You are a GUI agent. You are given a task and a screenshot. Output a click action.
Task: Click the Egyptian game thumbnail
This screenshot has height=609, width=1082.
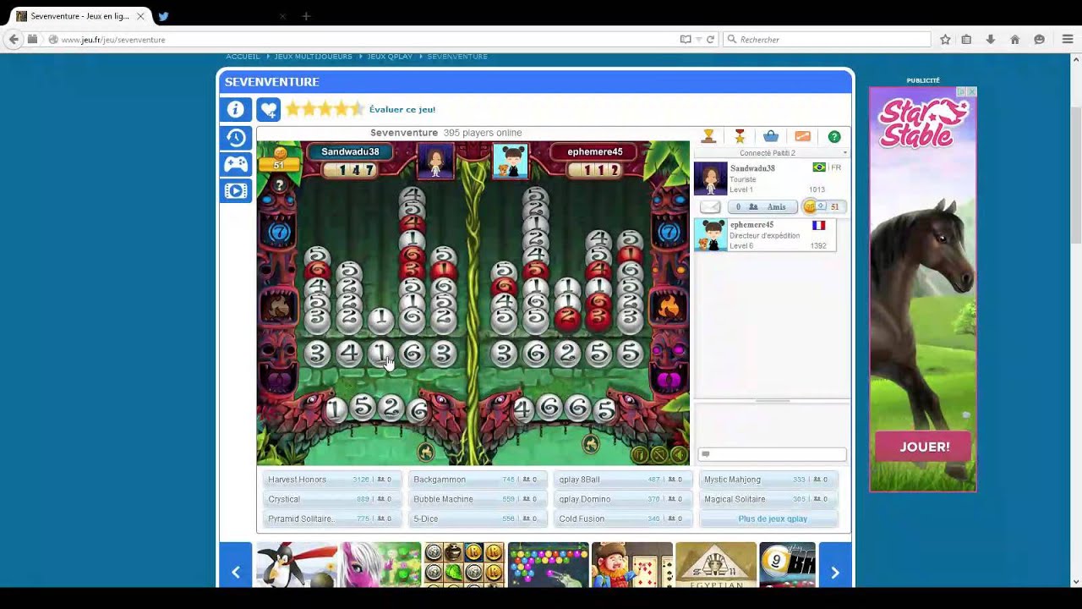point(715,564)
